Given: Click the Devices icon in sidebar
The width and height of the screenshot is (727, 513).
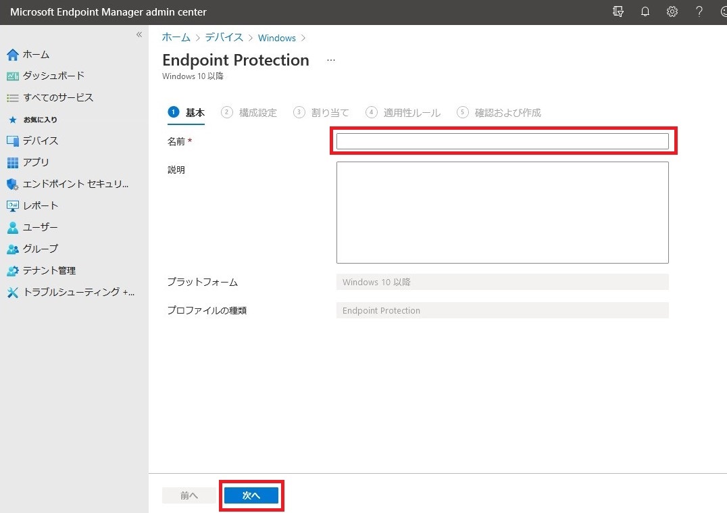Looking at the screenshot, I should click(x=13, y=141).
